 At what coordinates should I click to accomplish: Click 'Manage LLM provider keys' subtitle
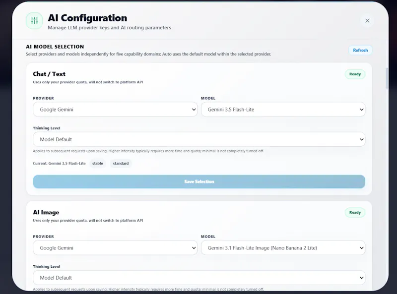click(109, 28)
